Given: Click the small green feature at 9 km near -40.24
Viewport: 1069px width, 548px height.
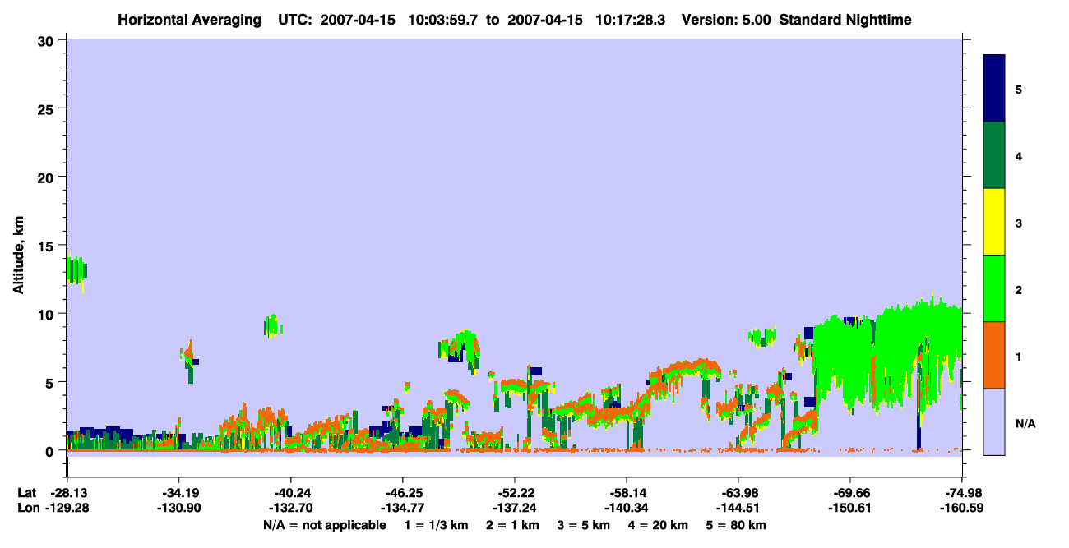Looking at the screenshot, I should 273,326.
